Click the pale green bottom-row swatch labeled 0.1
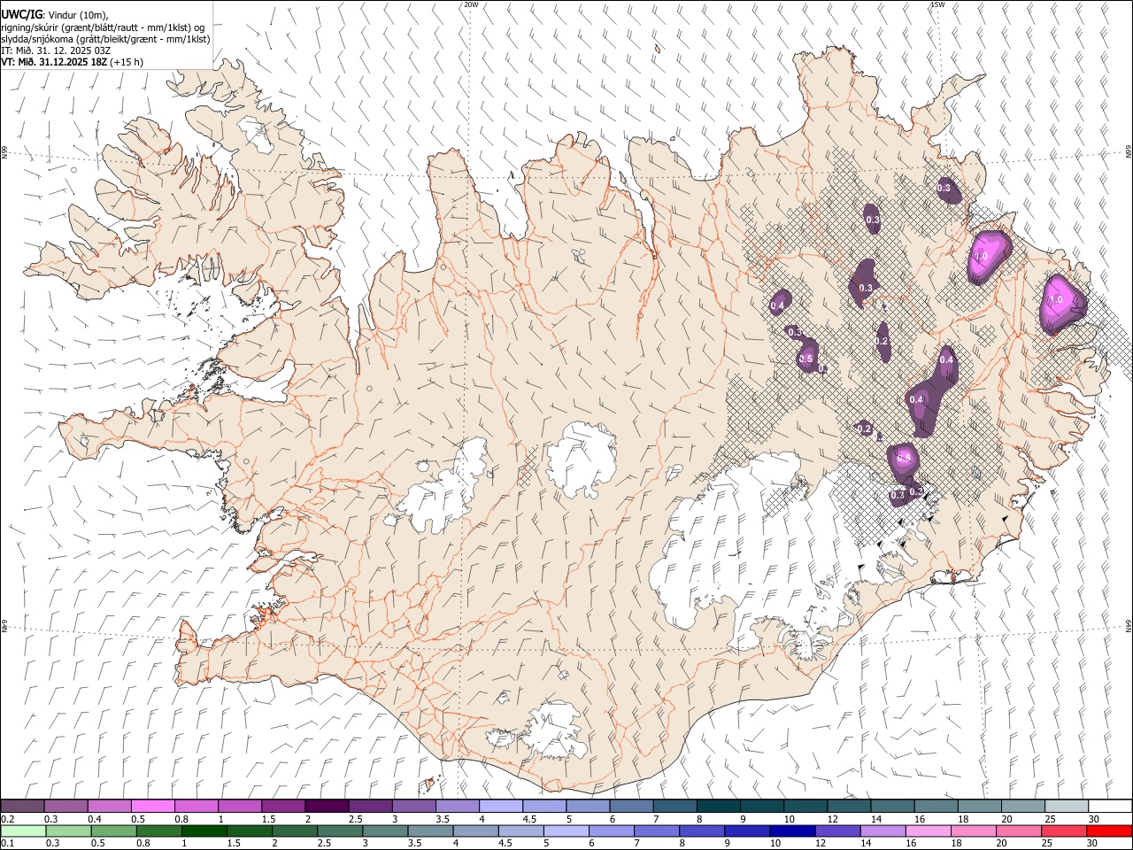 click(x=23, y=831)
